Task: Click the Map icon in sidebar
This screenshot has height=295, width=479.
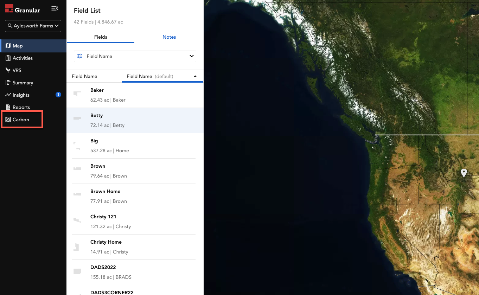Action: tap(8, 46)
